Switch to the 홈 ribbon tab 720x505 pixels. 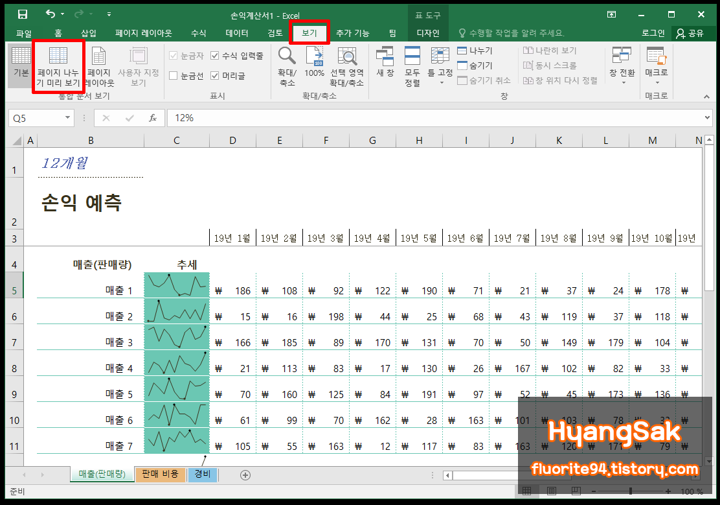pyautogui.click(x=58, y=33)
